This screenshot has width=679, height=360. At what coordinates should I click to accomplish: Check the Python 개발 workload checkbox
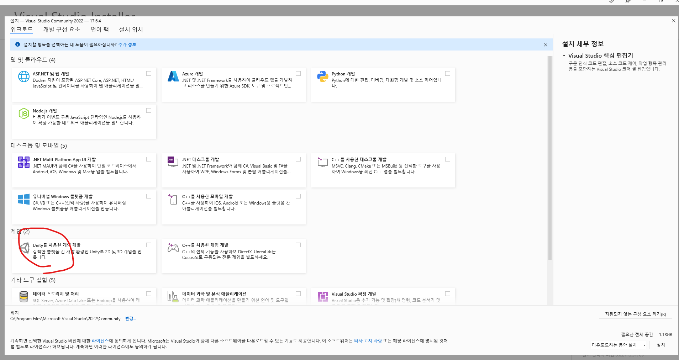coord(448,74)
